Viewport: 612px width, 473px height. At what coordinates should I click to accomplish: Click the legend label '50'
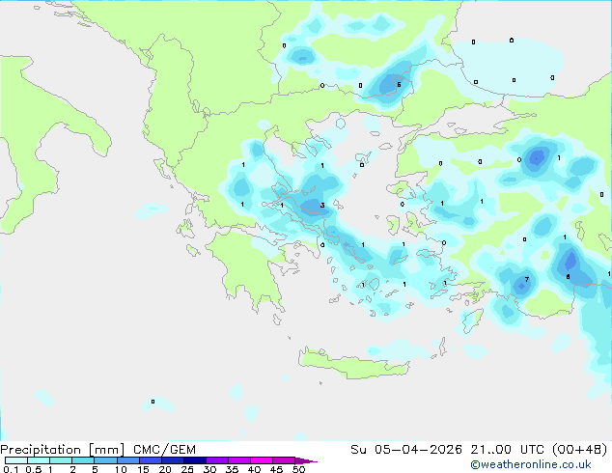(x=298, y=469)
